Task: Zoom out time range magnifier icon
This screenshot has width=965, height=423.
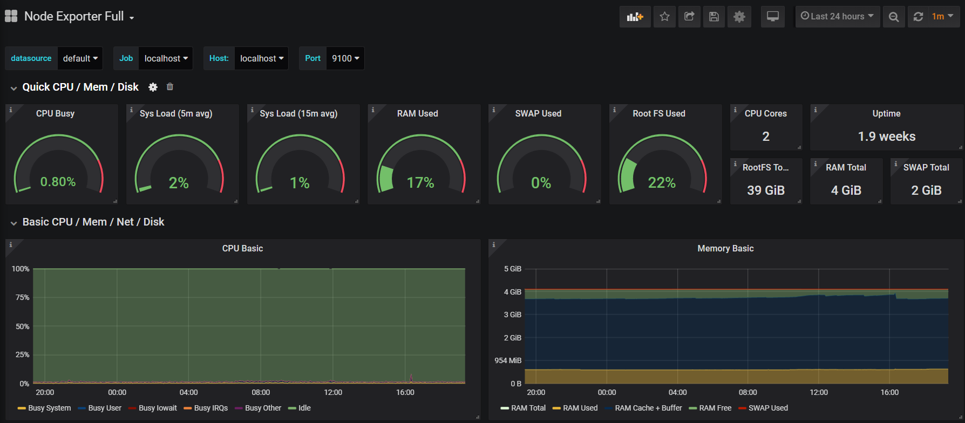Action: click(894, 17)
